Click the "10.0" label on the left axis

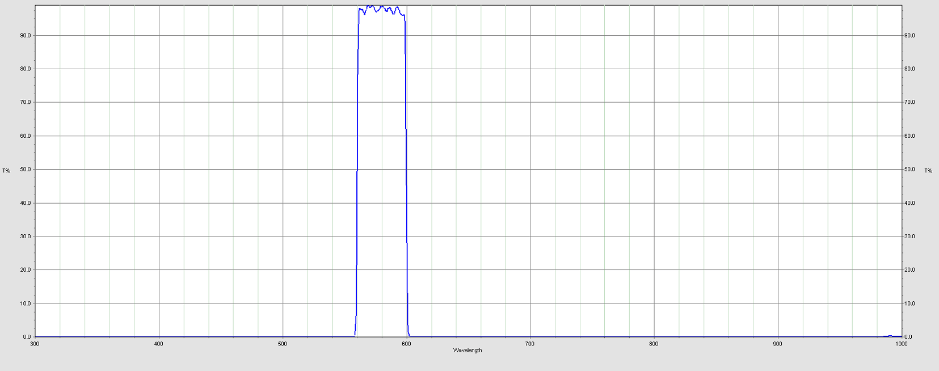click(x=26, y=303)
